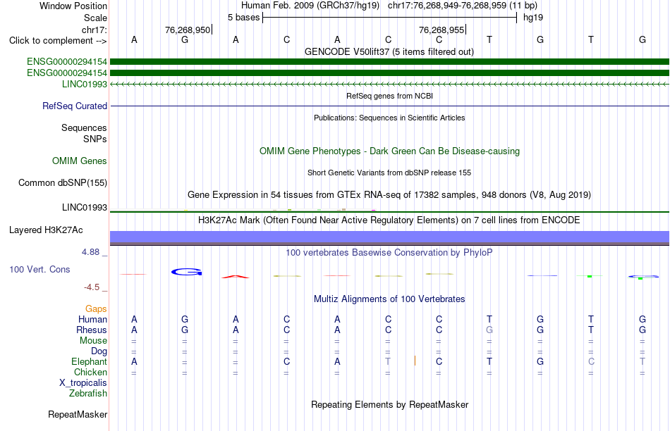
Task: Click the GTEx LINC01993 expression bar graph
Action: tap(389, 210)
